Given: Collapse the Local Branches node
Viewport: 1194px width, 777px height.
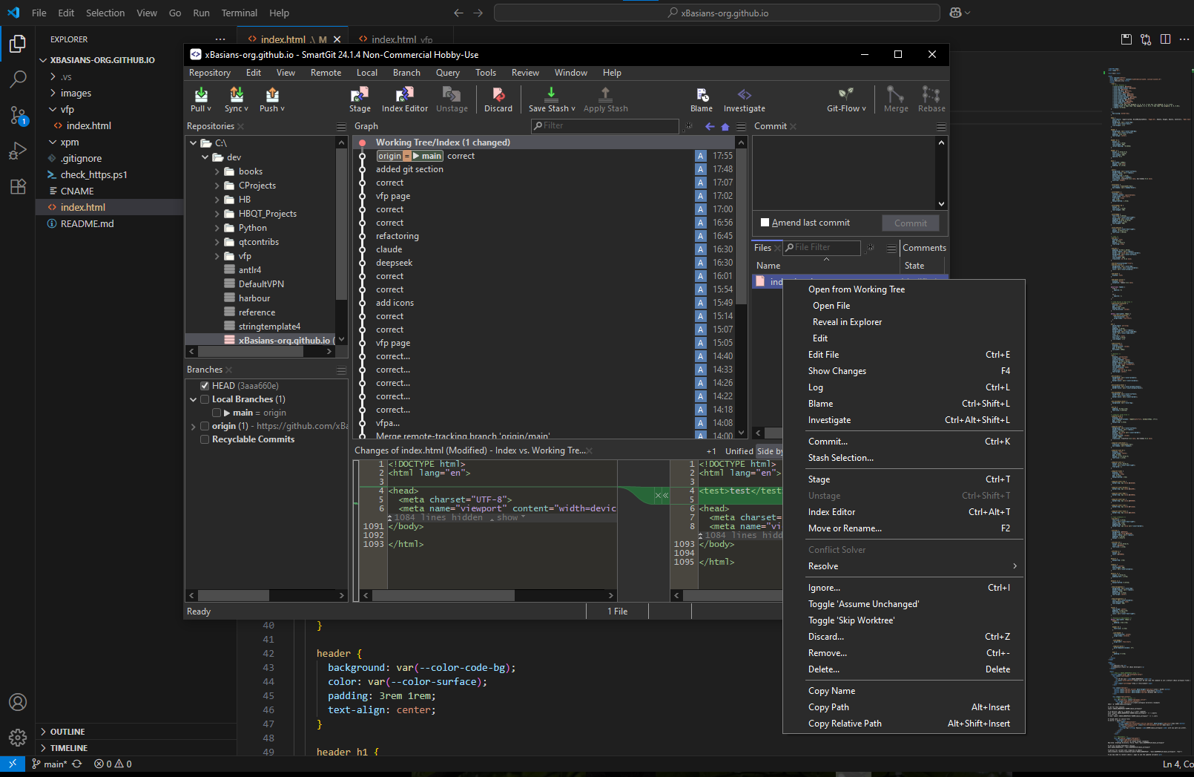Looking at the screenshot, I should point(194,399).
